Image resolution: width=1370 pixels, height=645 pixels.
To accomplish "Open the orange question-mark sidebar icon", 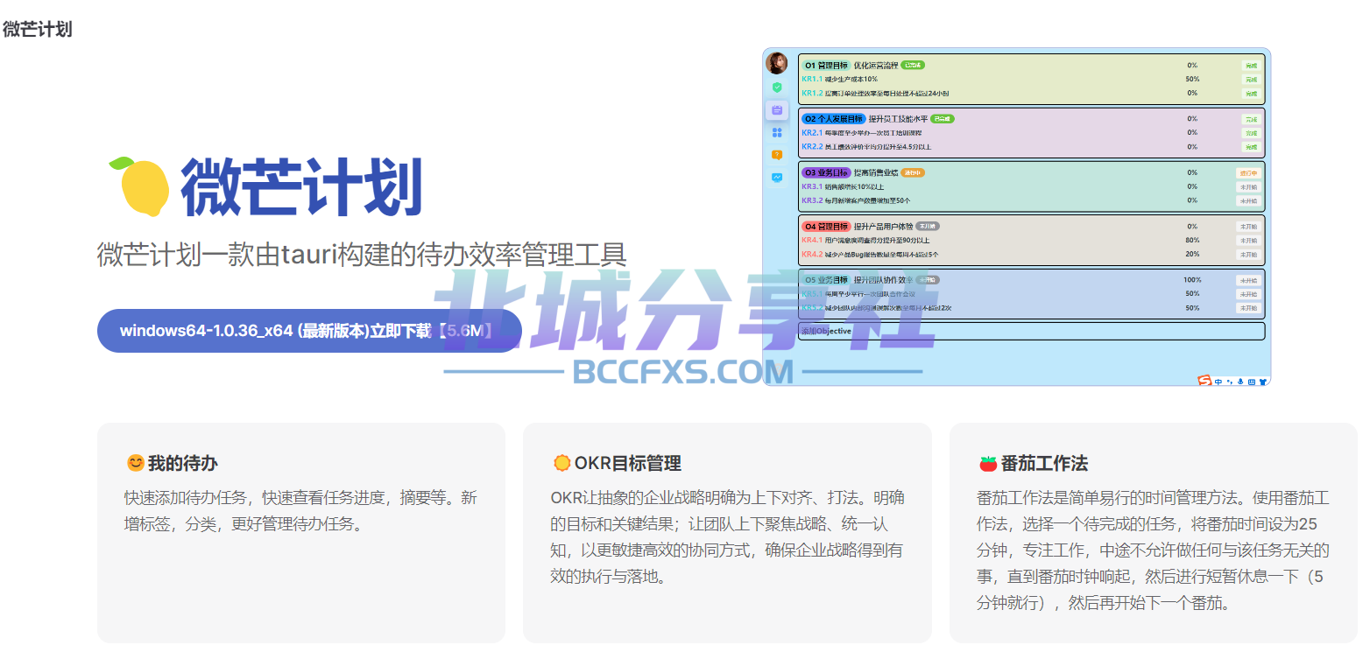I will [x=777, y=155].
